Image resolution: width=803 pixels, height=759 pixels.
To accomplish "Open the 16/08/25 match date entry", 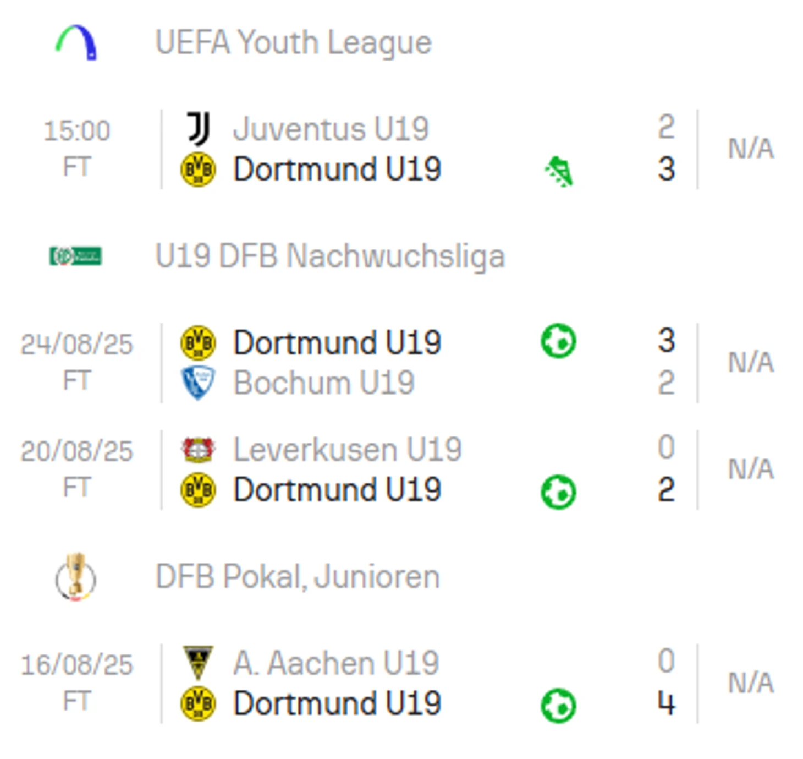I will [x=77, y=665].
